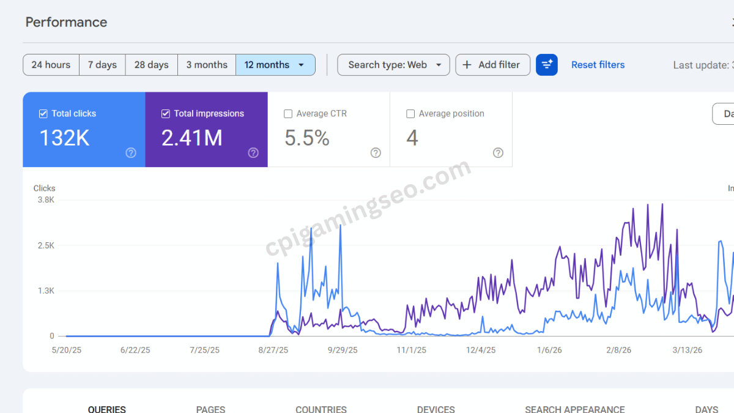The image size is (734, 413).
Task: Expand the 12 months date range dropdown
Action: coord(301,65)
